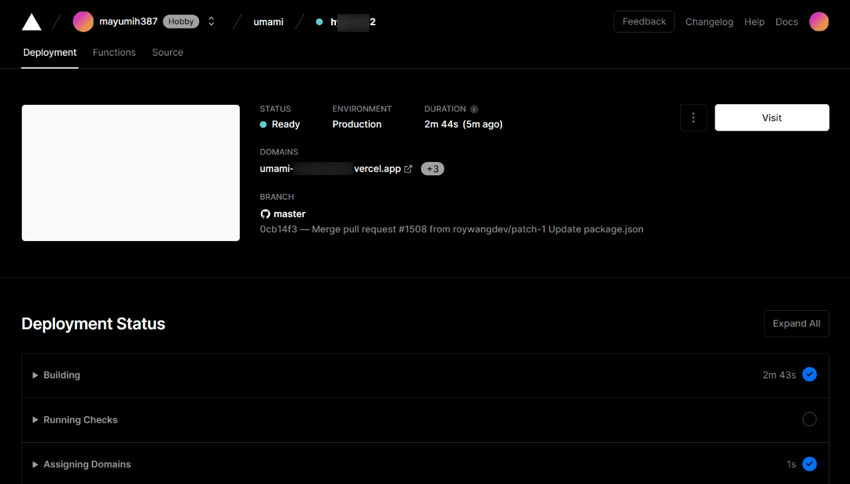
Task: Switch to the Functions tab
Action: pos(114,52)
